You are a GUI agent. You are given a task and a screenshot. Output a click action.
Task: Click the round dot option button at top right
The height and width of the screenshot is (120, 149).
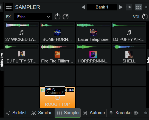[x=146, y=7]
